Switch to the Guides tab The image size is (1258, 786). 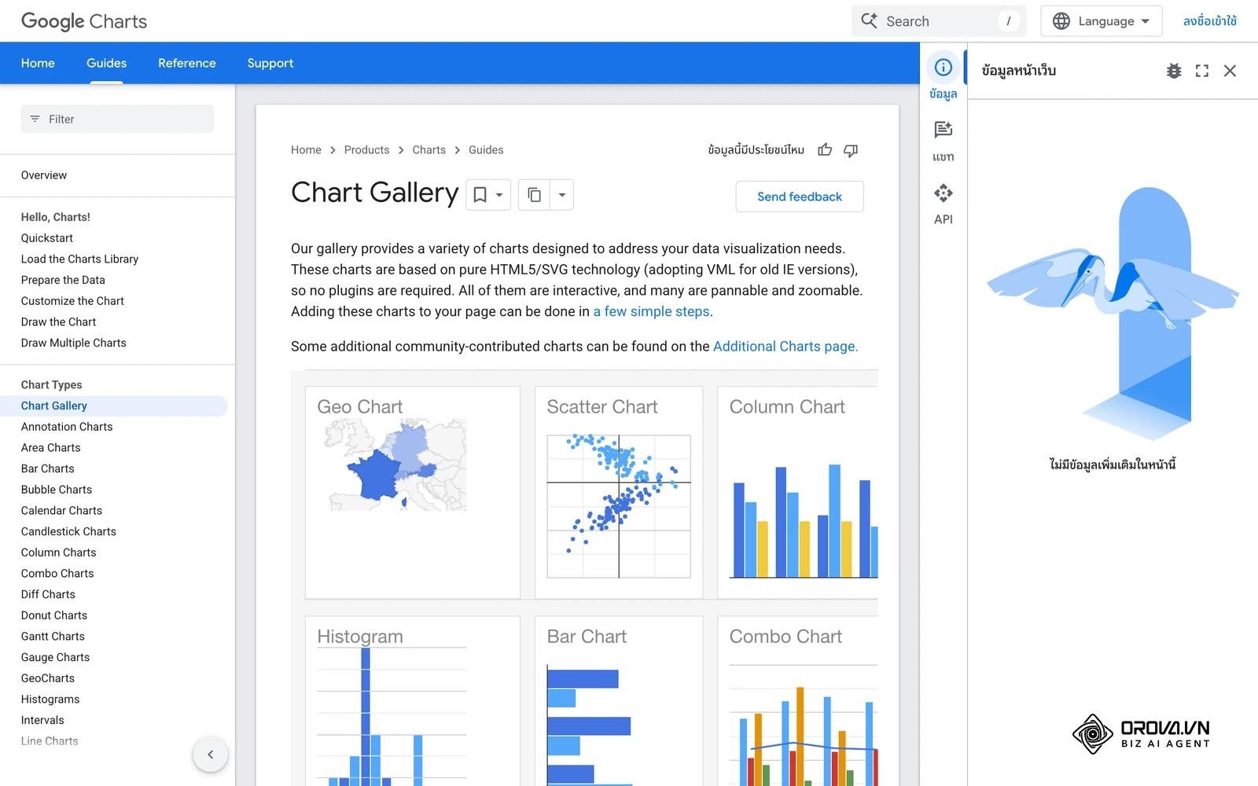coord(106,63)
